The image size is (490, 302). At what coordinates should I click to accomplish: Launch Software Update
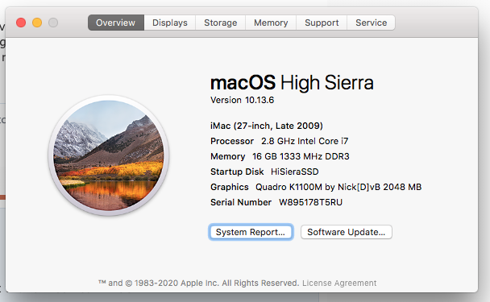347,232
